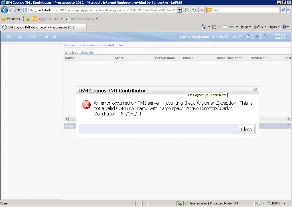Viewport: 292px width, 207px height.
Task: Open the Safety menu
Action: pyautogui.click(x=260, y=27)
